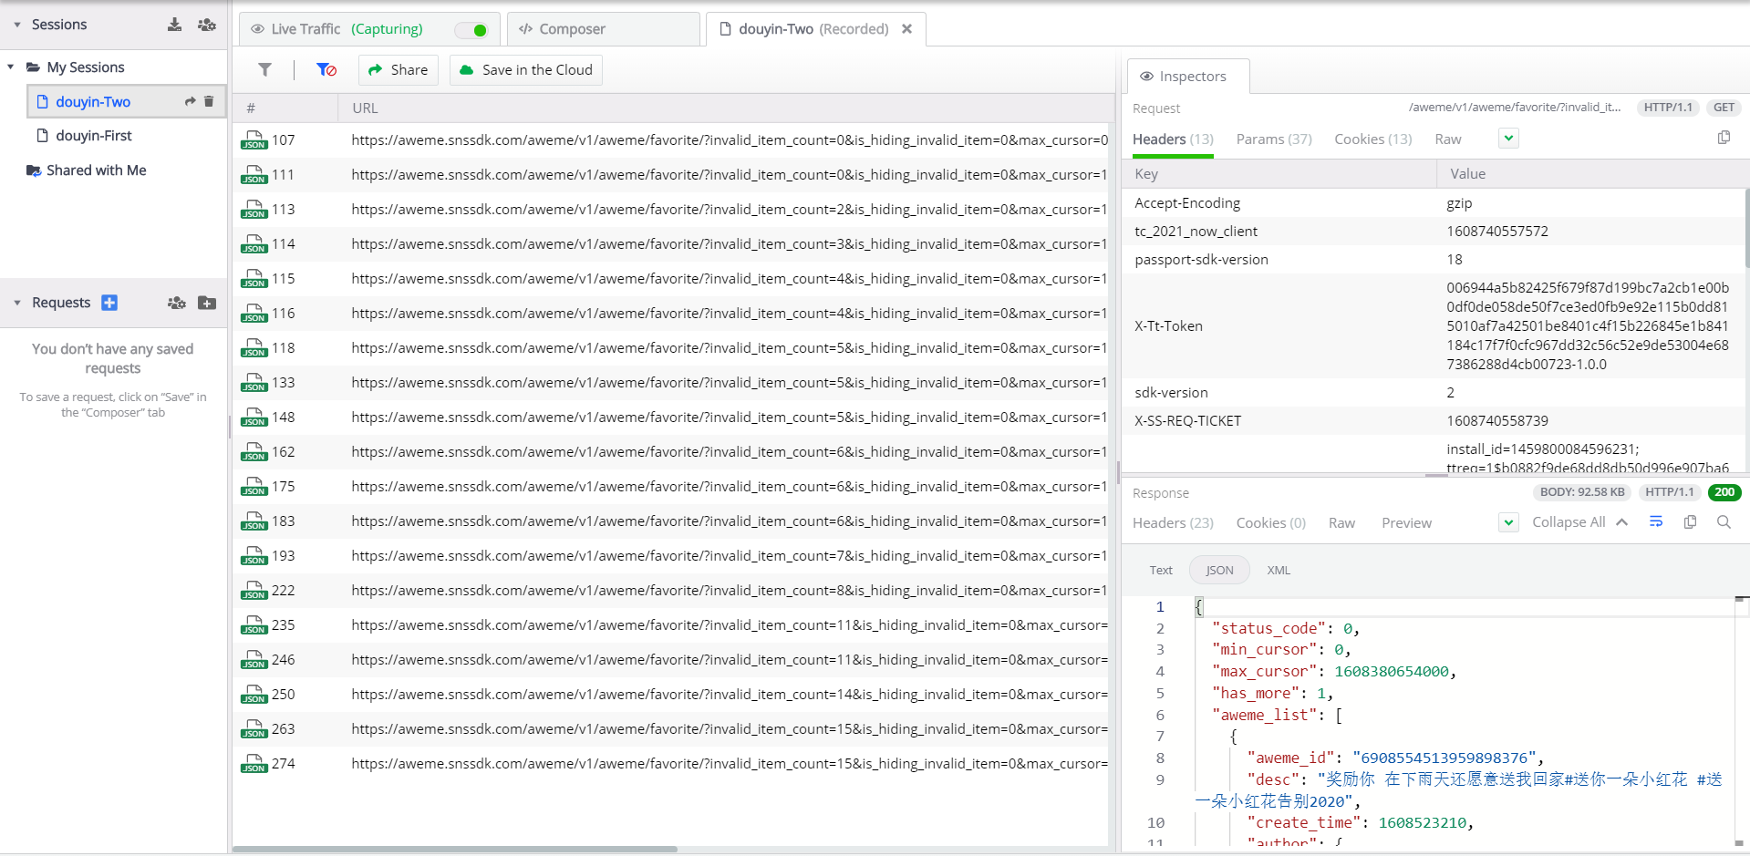Switch to Live Traffic tab
Viewport: 1750px width, 856px height.
[x=369, y=29]
